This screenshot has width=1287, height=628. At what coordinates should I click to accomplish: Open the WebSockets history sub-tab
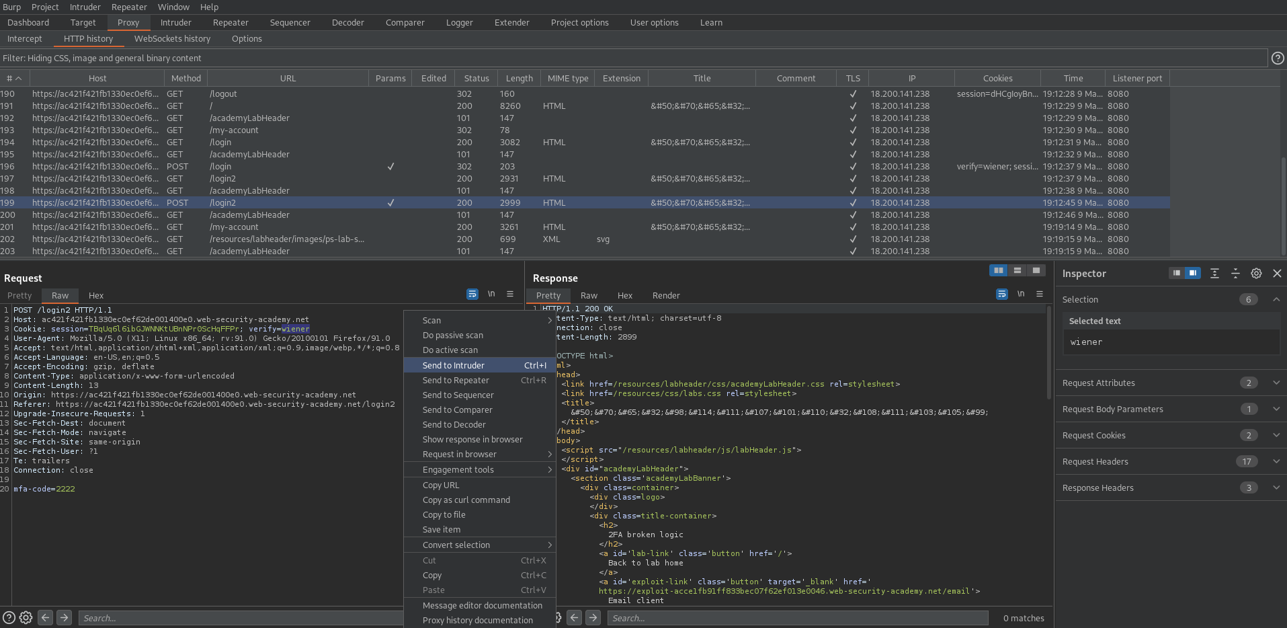[172, 38]
